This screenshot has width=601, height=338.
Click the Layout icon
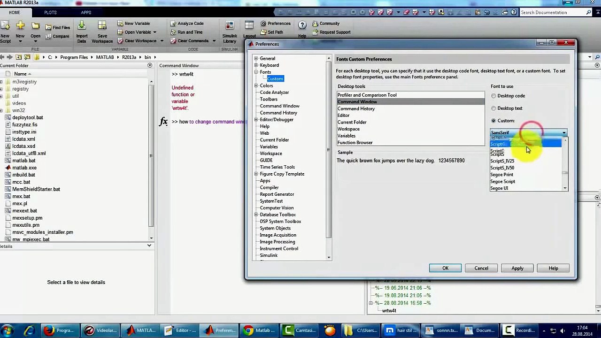click(x=249, y=26)
